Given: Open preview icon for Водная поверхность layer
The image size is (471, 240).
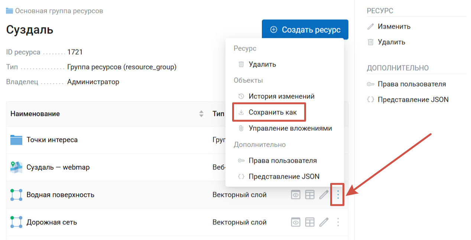Looking at the screenshot, I should point(295,195).
